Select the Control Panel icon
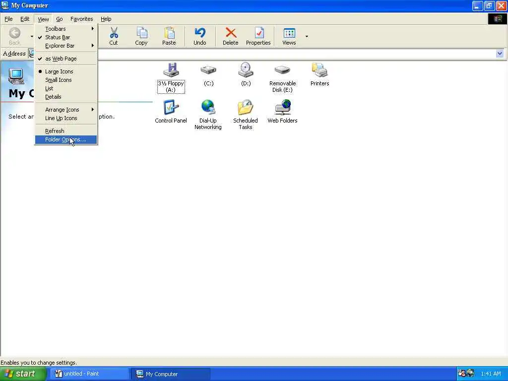This screenshot has width=508, height=381. [171, 112]
